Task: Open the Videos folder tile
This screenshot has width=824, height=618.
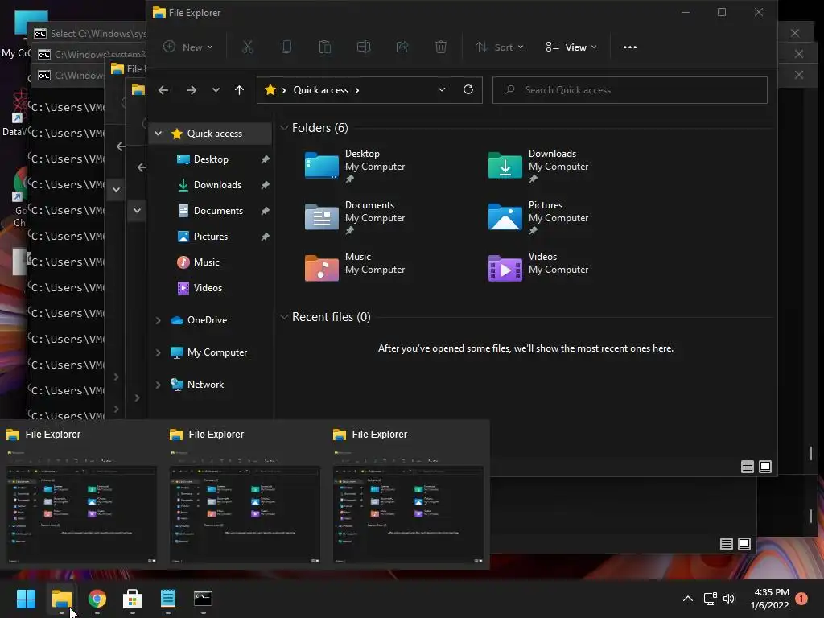Action: click(538, 269)
